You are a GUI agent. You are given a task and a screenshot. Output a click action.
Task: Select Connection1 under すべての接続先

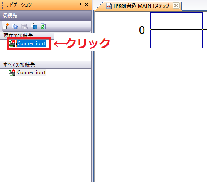(31, 72)
